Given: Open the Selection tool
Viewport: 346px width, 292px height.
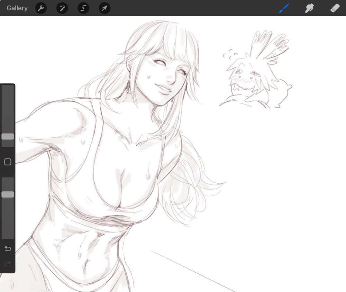Looking at the screenshot, I should point(83,8).
